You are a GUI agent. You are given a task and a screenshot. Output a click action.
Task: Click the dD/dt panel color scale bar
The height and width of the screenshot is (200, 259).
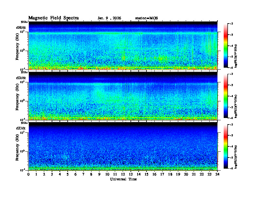pyautogui.click(x=226, y=96)
